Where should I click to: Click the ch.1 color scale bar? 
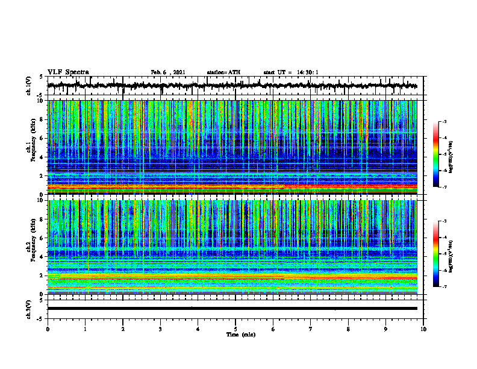[435, 154]
